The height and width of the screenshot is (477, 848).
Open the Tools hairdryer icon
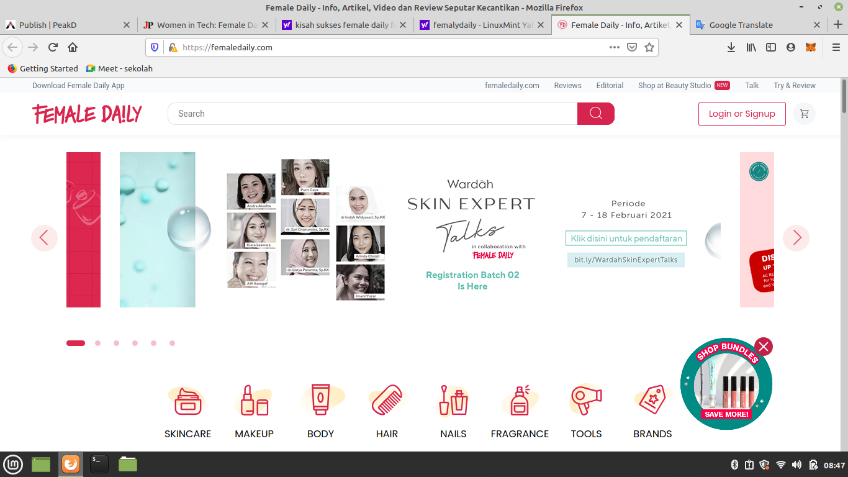click(586, 401)
